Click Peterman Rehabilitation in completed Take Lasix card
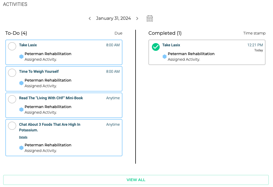 [x=191, y=54]
